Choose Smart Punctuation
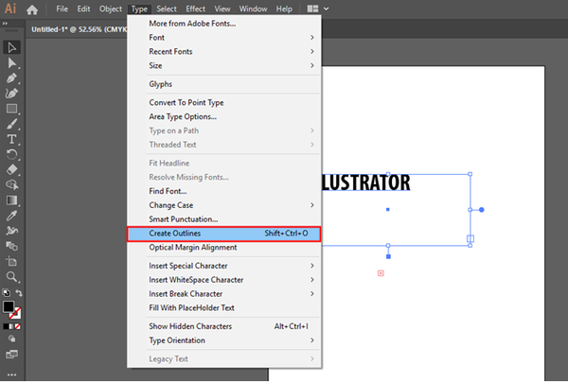 [x=223, y=219]
